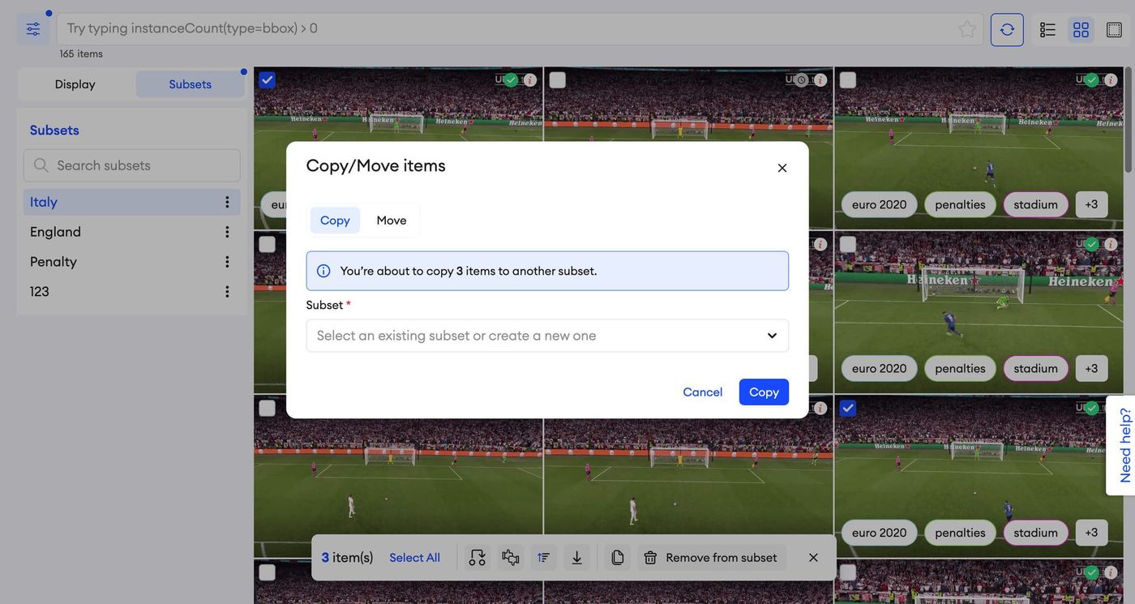Click the puzzle-piece icon in the selection bar
1135x604 pixels.
(511, 558)
